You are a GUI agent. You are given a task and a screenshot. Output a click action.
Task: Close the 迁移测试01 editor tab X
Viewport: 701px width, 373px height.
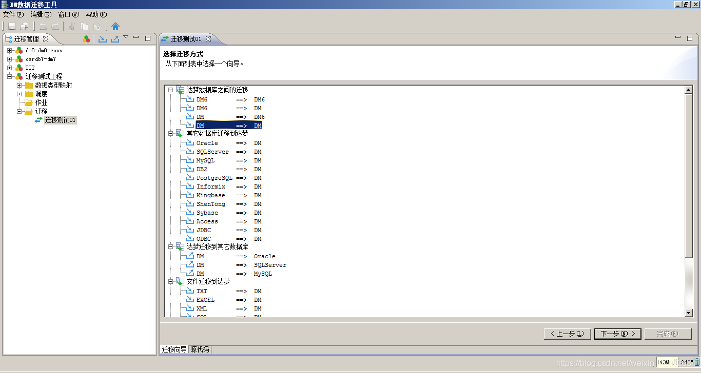pos(208,39)
